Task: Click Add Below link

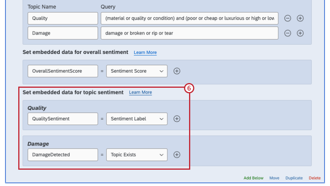Action: 254,178
